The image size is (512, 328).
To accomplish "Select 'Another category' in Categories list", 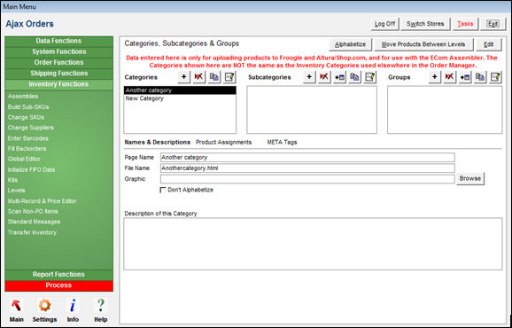I will point(180,90).
